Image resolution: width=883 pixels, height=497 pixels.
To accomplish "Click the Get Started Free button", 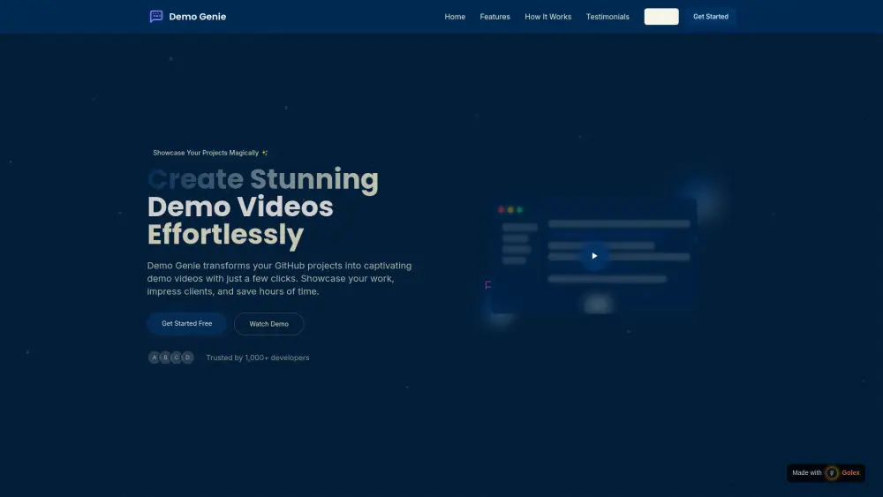I will point(186,324).
